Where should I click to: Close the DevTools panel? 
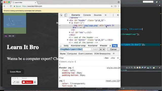[118, 15]
